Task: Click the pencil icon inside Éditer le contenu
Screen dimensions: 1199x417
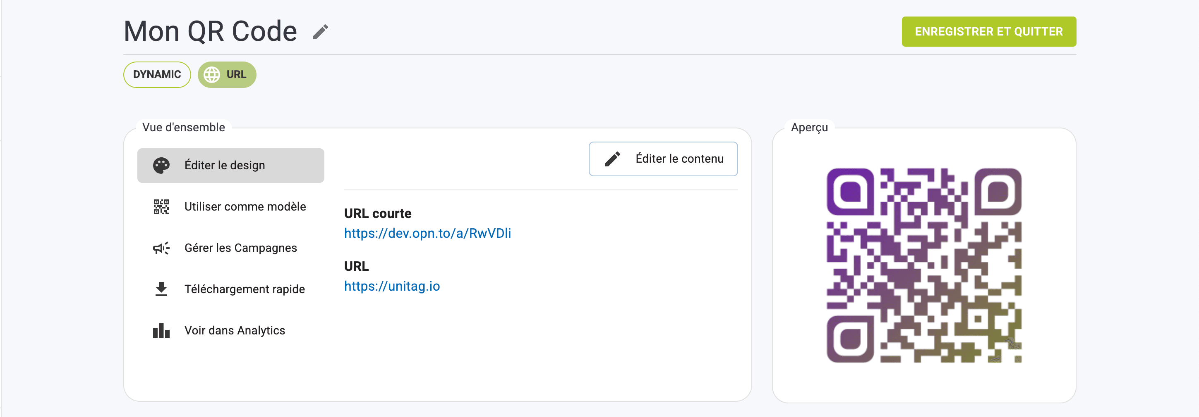Action: 612,159
